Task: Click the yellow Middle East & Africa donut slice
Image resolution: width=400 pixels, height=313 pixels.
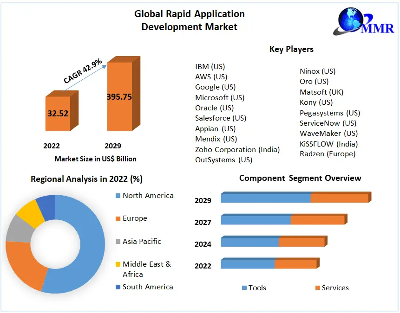Action: pyautogui.click(x=28, y=211)
